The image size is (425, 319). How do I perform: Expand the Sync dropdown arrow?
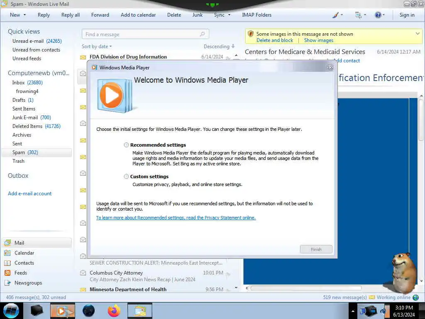(229, 15)
